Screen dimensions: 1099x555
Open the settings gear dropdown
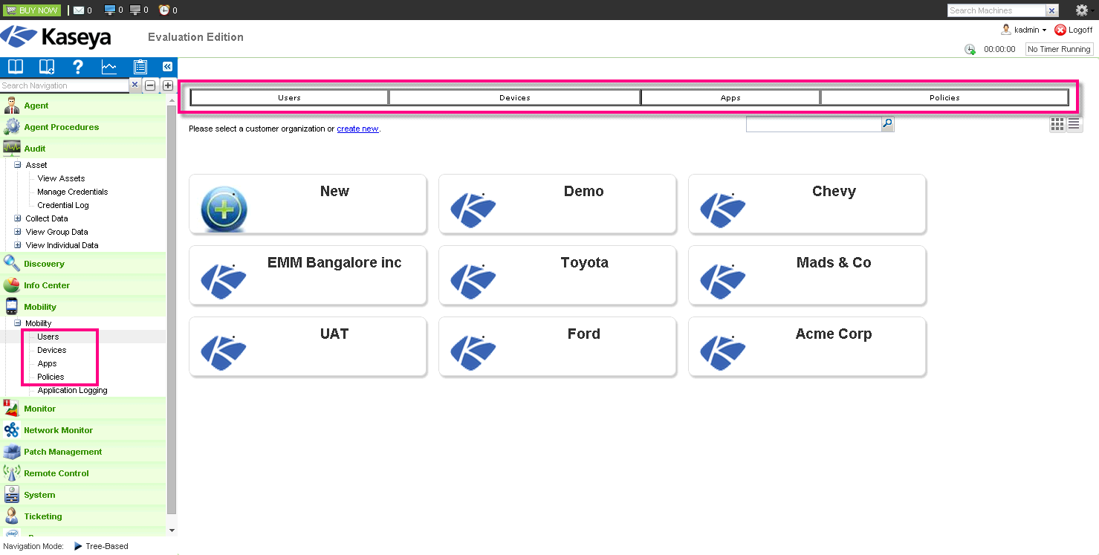point(1083,10)
